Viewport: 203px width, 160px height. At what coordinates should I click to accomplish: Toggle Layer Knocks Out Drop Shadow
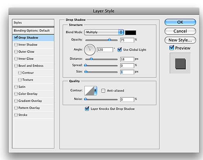coord(87,109)
